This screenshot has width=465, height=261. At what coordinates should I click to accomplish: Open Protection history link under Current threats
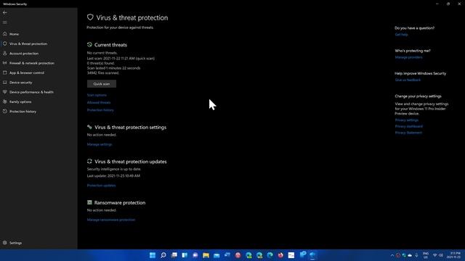[x=100, y=110]
